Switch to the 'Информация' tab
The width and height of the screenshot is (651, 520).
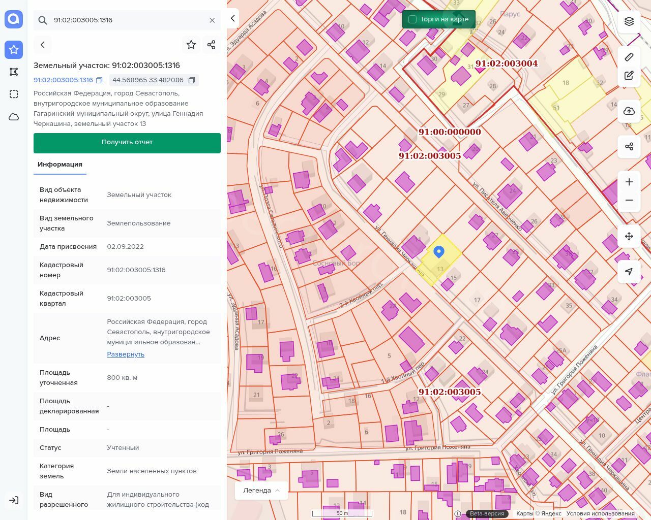point(60,165)
